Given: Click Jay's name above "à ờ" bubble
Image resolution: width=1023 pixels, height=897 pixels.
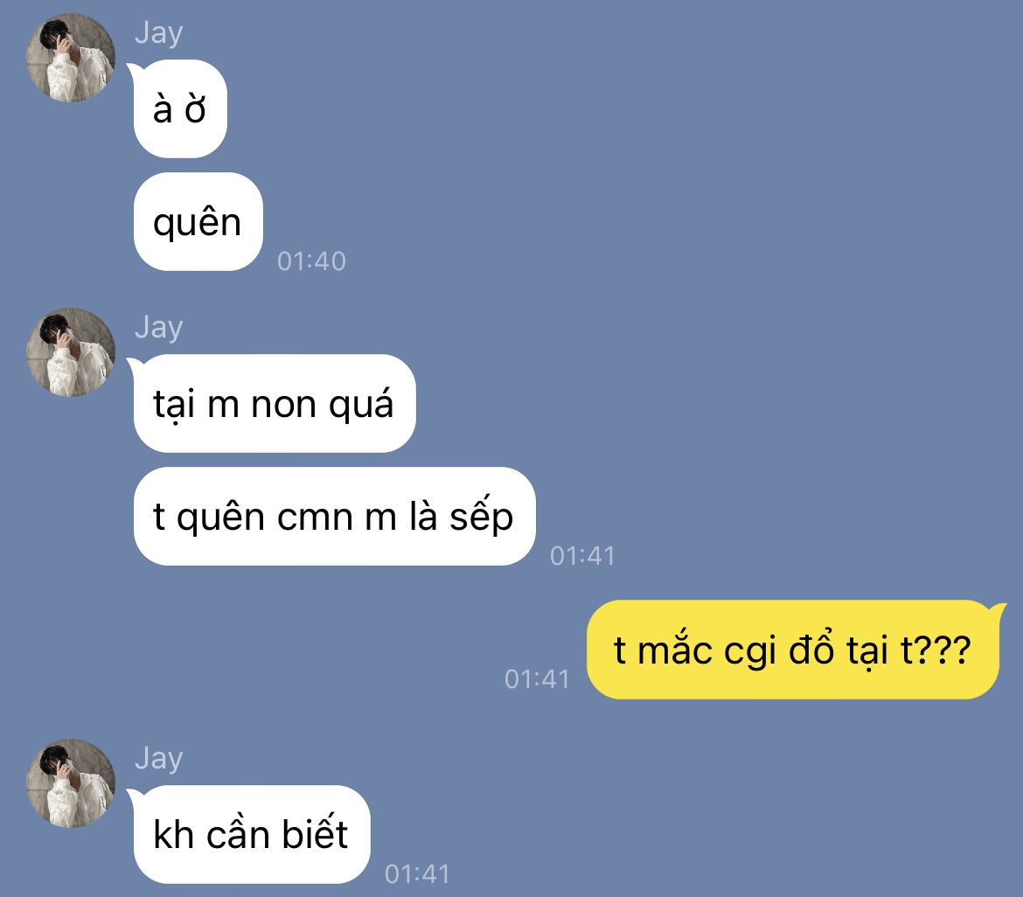Looking at the screenshot, I should tap(158, 32).
